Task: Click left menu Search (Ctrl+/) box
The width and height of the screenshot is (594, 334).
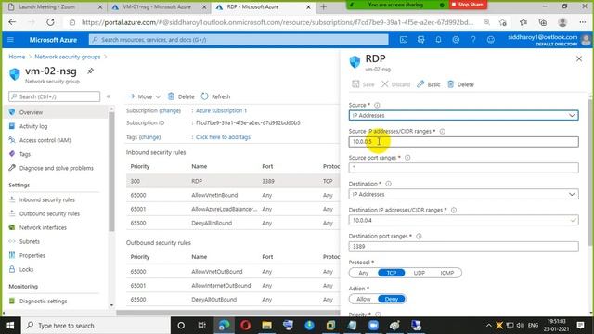Action: pyautogui.click(x=55, y=96)
